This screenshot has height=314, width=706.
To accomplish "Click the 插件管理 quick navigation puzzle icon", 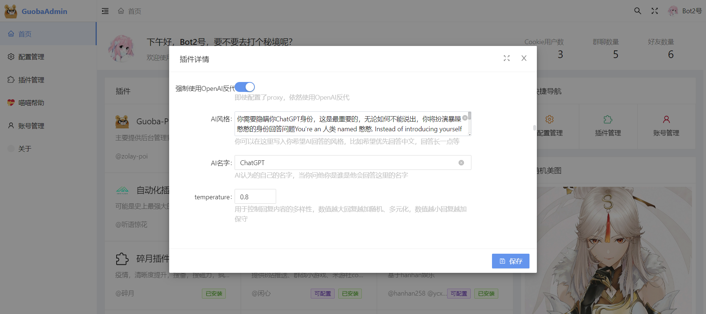I will tap(608, 120).
